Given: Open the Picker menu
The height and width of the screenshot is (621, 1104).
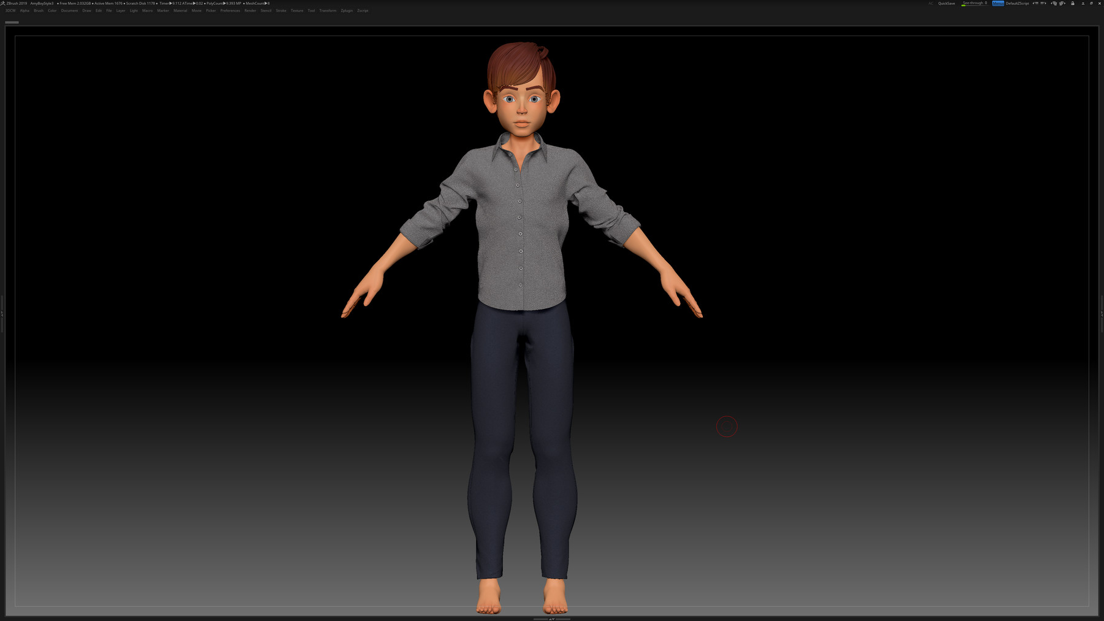Looking at the screenshot, I should click(x=211, y=10).
